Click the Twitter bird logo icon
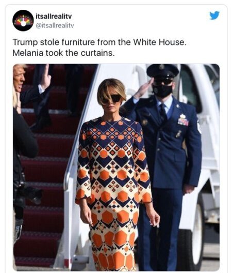 pos(214,16)
